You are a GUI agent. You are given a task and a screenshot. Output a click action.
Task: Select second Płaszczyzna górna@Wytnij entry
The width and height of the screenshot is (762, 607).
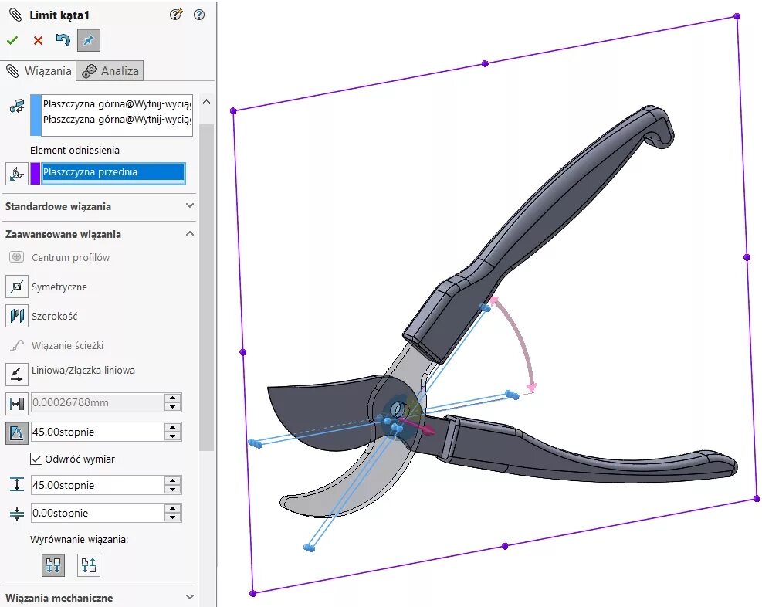[117, 120]
